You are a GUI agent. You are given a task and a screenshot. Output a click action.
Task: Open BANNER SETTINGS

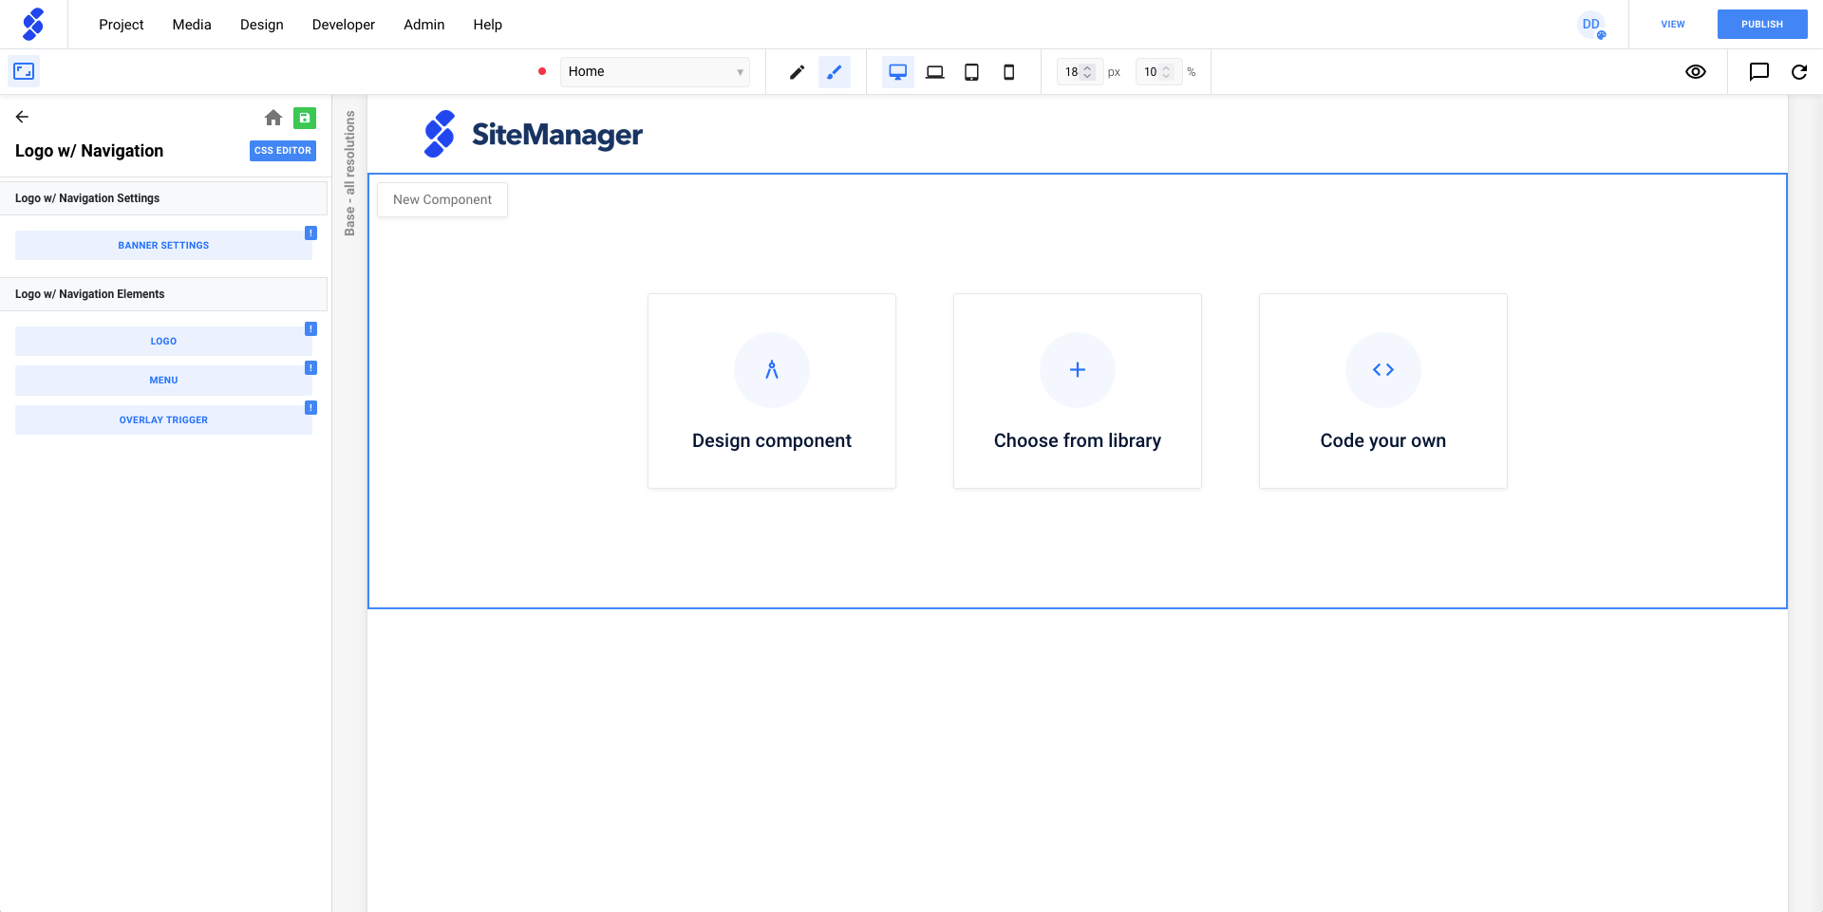coord(163,246)
